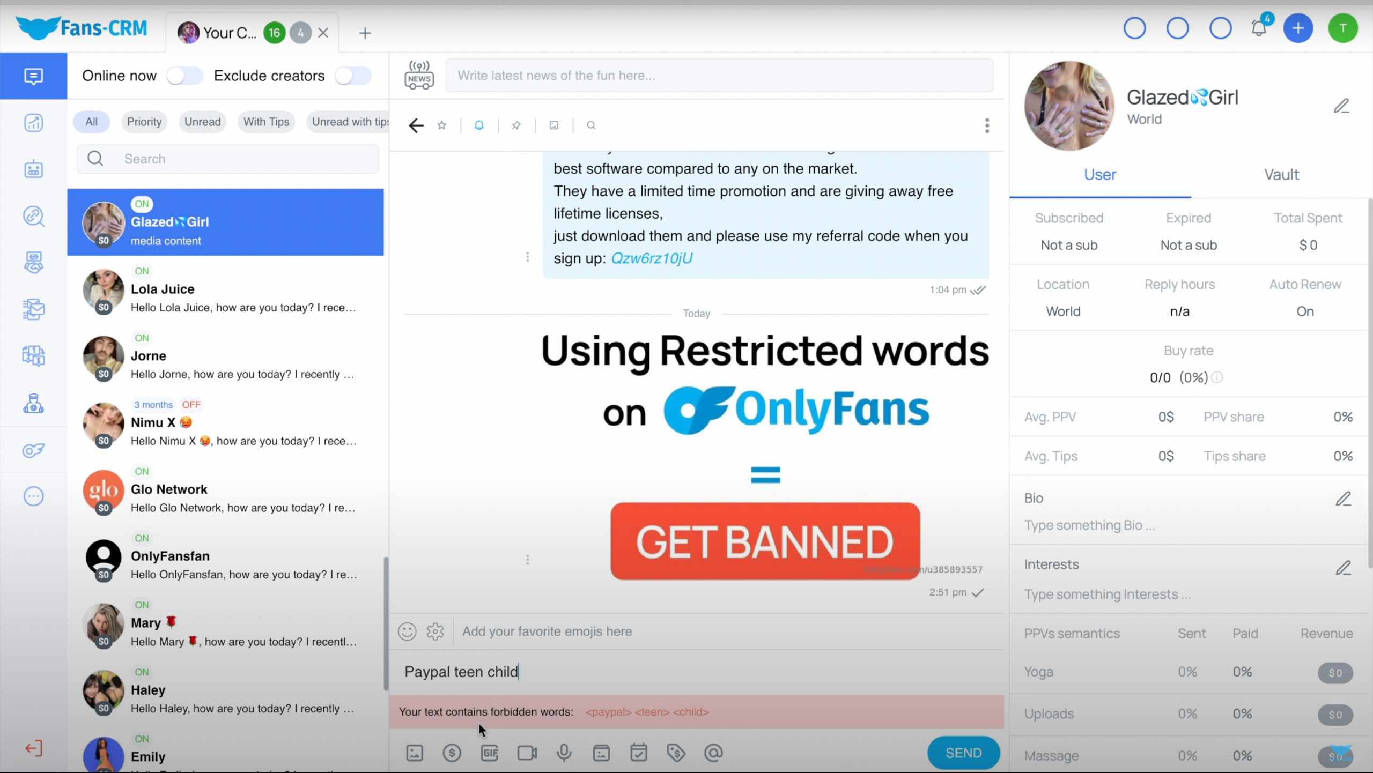Click the image attachment icon
The width and height of the screenshot is (1373, 773).
coord(414,752)
